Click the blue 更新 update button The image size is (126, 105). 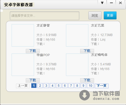click(110, 15)
